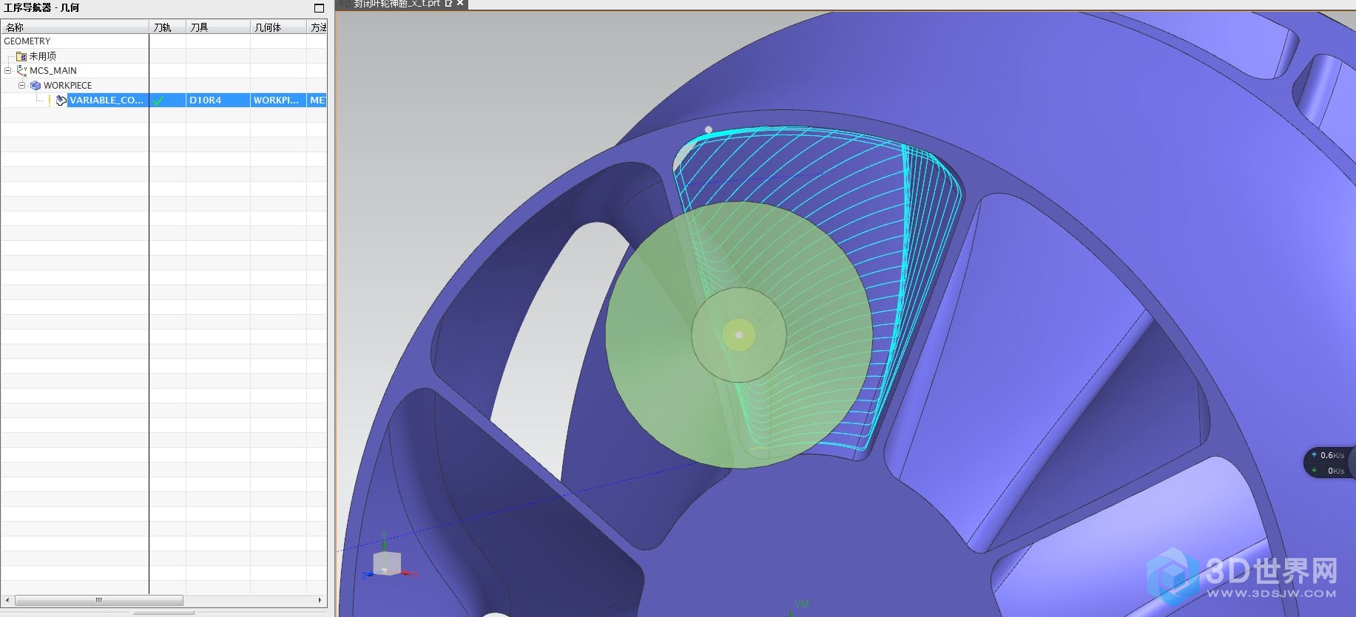Click the WORKPI... geometry cell
Screen dimensions: 1356x617
click(278, 100)
